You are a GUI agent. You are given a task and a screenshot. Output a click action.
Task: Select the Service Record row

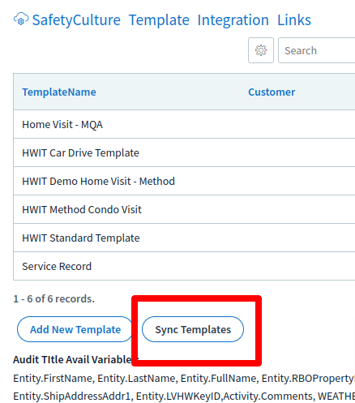[x=184, y=266]
